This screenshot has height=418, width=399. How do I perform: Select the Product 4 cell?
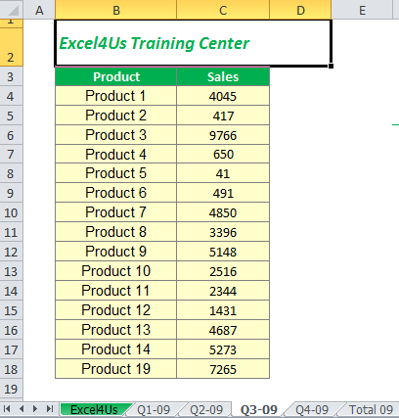[x=115, y=155]
